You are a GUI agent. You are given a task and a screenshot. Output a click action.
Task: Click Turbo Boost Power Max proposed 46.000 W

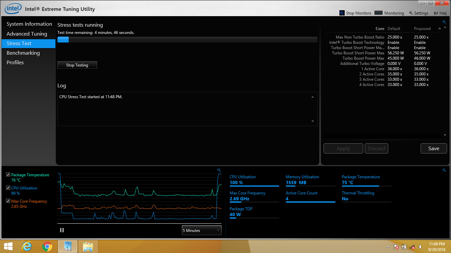pyautogui.click(x=422, y=58)
